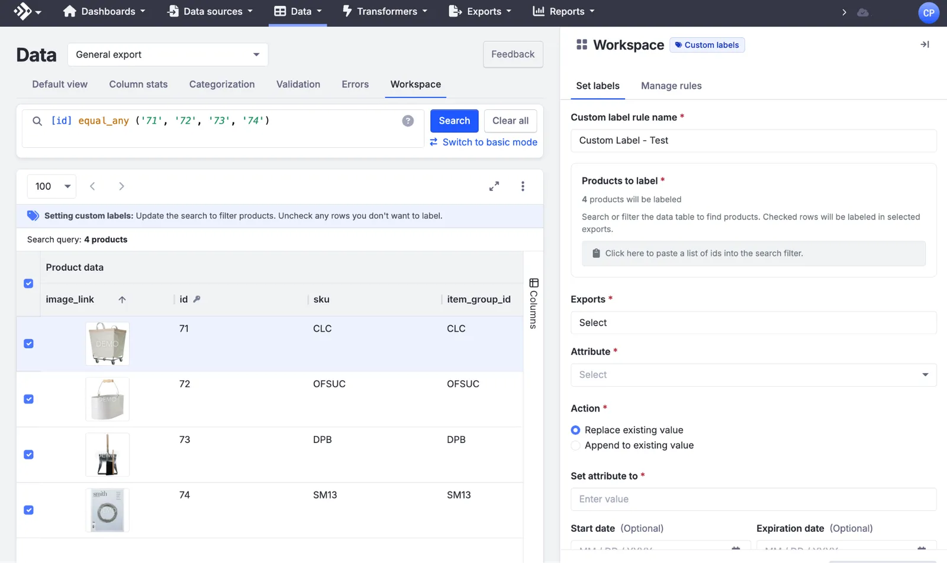Click the blue Search button

[455, 121]
